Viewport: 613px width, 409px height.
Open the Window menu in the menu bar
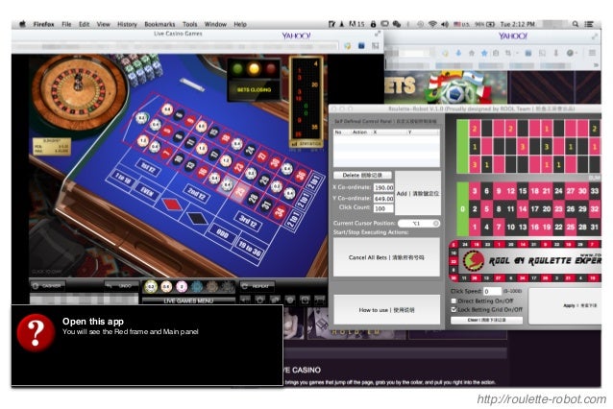click(215, 24)
